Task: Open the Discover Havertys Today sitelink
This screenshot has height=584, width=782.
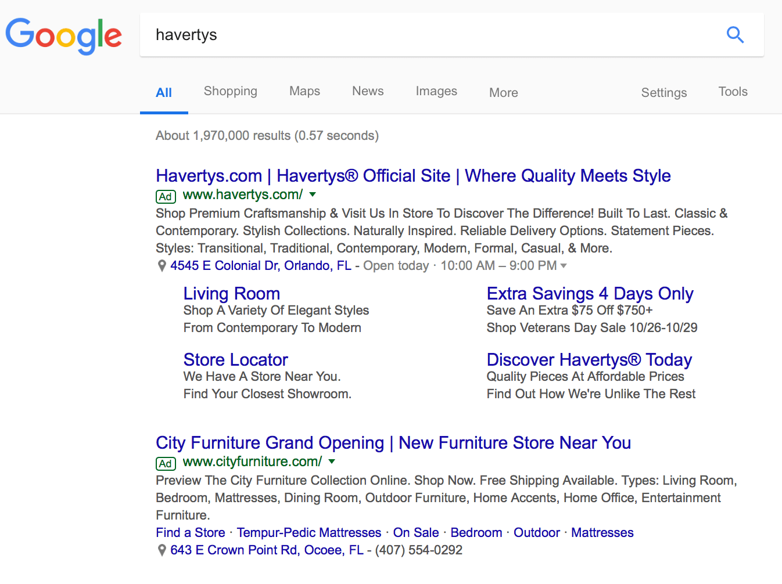Action: [589, 360]
